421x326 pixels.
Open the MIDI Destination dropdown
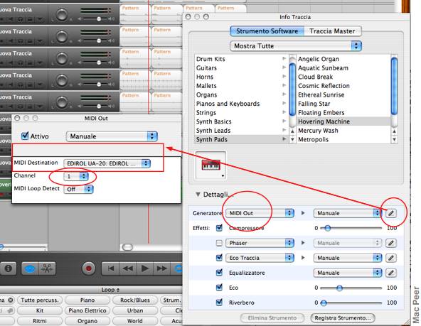pos(107,163)
